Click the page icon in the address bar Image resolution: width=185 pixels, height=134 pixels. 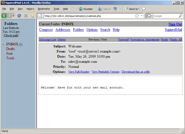click(x=40, y=16)
